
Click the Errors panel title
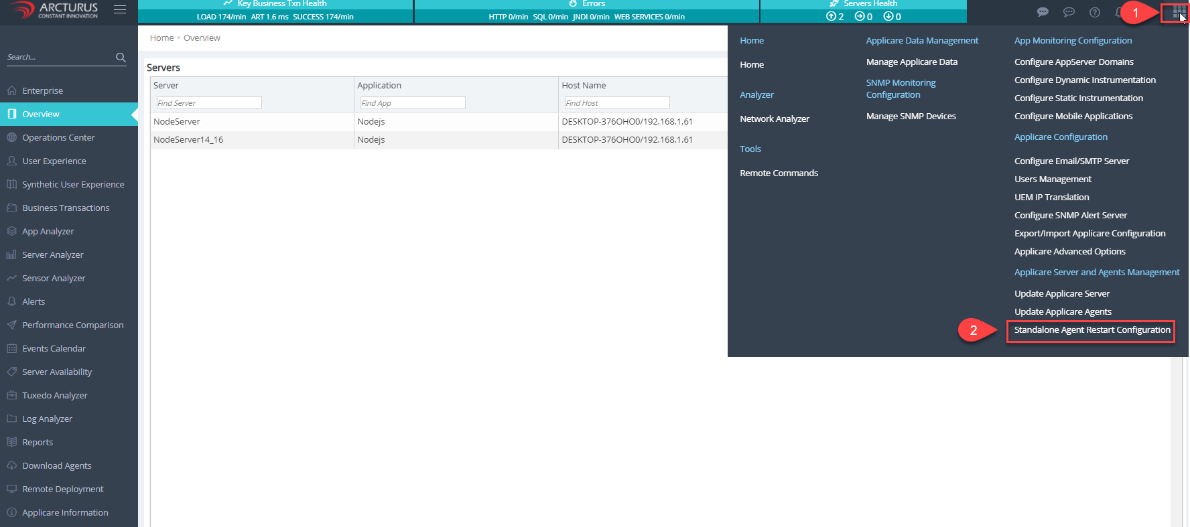[594, 4]
